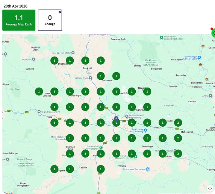Click the Rock Valley place label
Image resolution: width=215 pixels, height=194 pixels.
coord(177,59)
